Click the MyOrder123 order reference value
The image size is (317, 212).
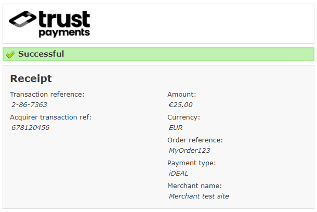click(x=189, y=150)
